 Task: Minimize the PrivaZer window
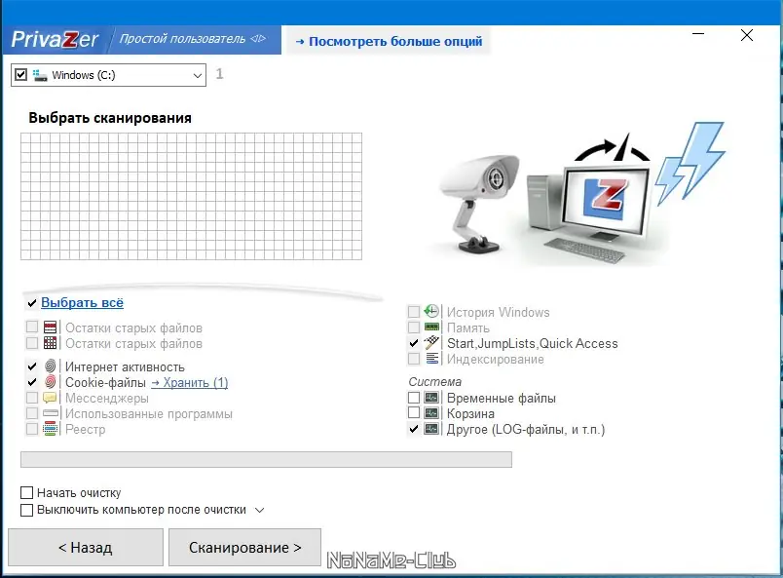coord(698,34)
